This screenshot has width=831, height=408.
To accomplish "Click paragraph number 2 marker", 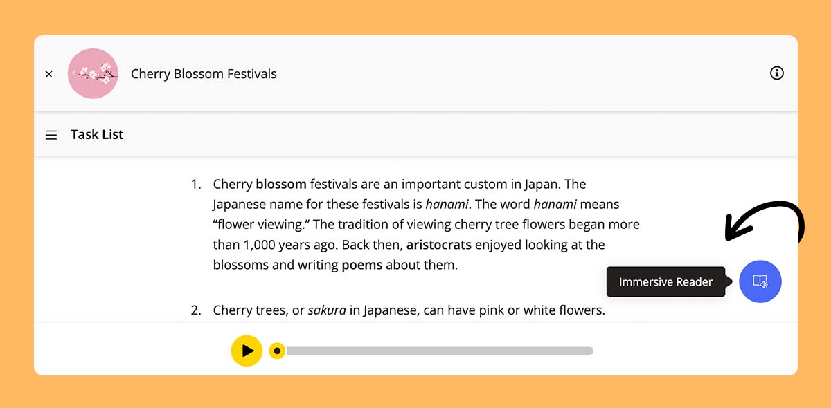I will (196, 310).
